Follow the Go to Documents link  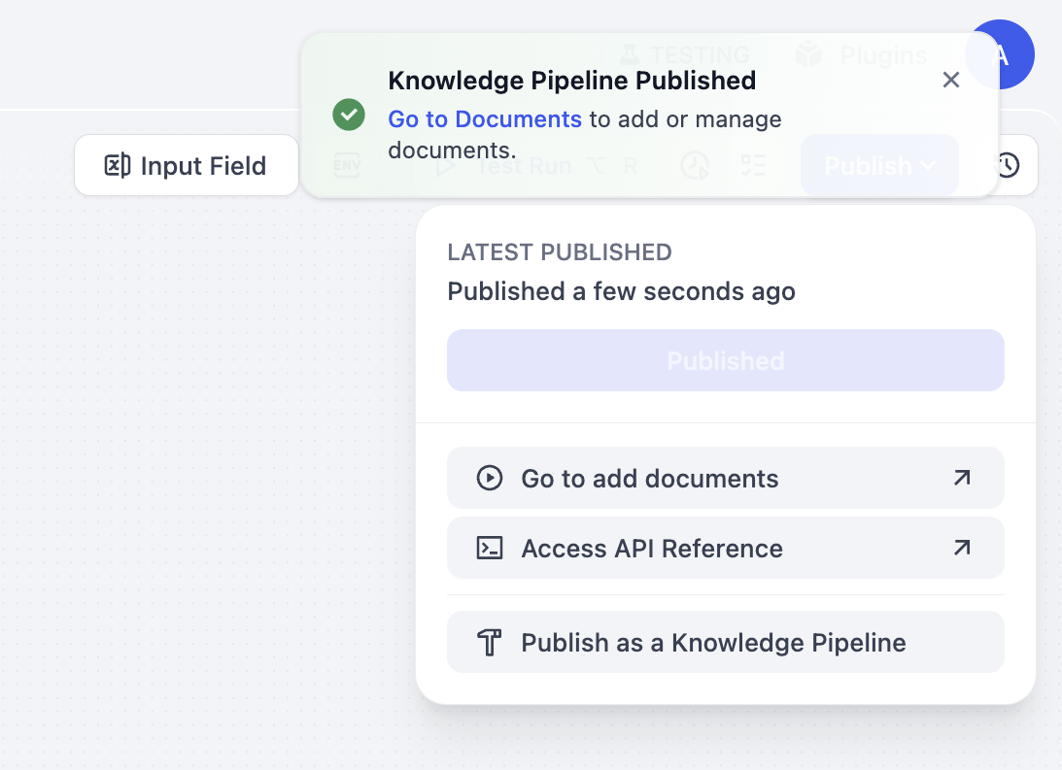tap(485, 119)
